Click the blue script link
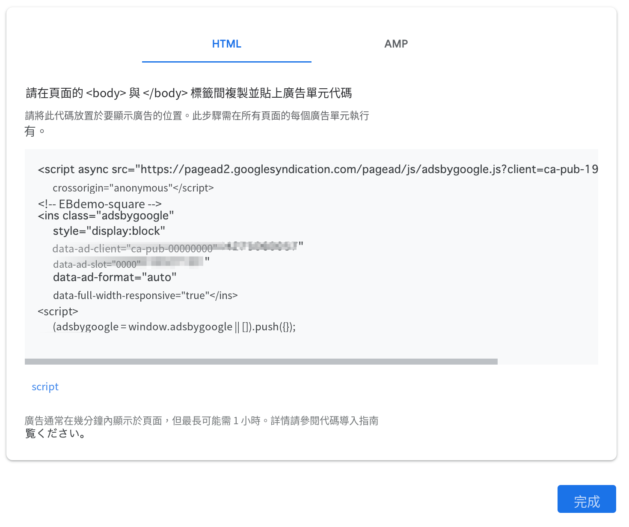Viewport: 629px width, 527px height. click(45, 387)
